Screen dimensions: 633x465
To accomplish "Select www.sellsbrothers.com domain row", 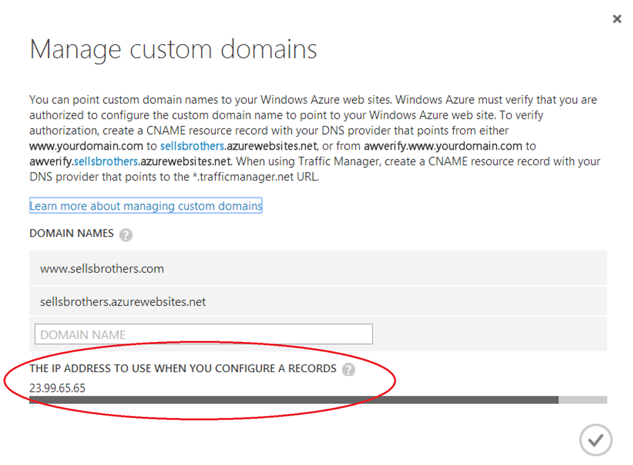I will tap(318, 268).
